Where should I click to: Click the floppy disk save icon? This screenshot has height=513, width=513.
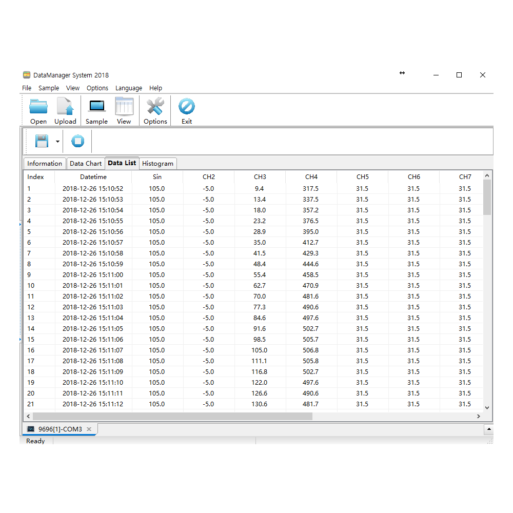(x=42, y=141)
